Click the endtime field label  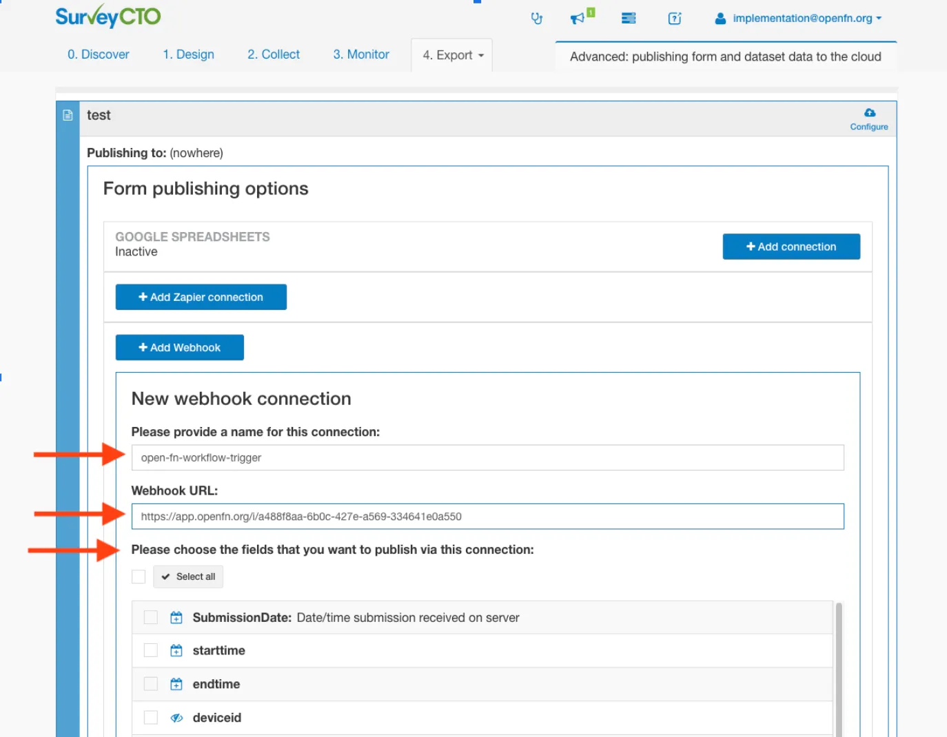pos(216,684)
